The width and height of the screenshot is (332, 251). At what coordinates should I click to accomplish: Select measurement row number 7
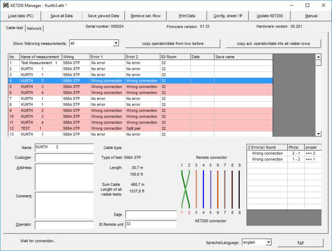tap(140, 99)
